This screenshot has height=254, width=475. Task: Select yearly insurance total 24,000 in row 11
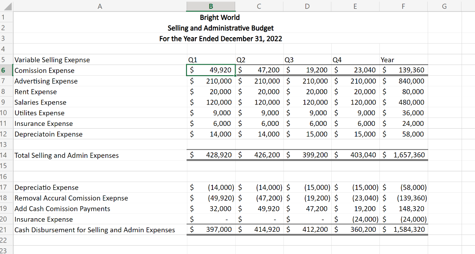(403, 124)
